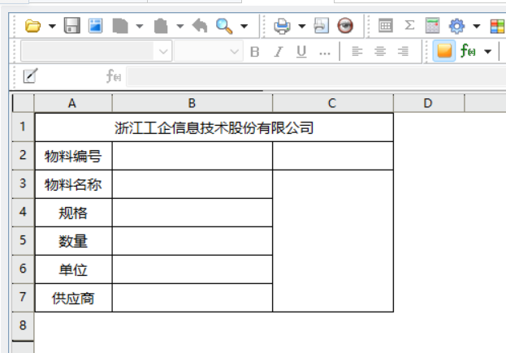The image size is (506, 353).
Task: Expand the Copy dropdown arrow
Action: (140, 26)
